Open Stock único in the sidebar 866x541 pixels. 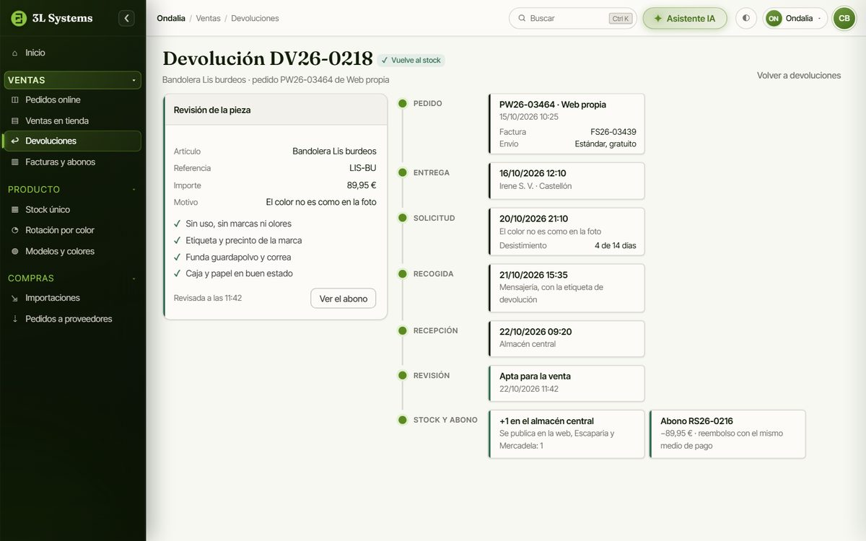72,209
